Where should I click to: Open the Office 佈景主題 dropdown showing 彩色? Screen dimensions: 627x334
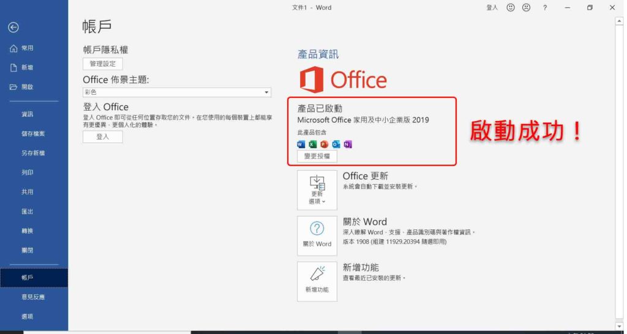(177, 92)
